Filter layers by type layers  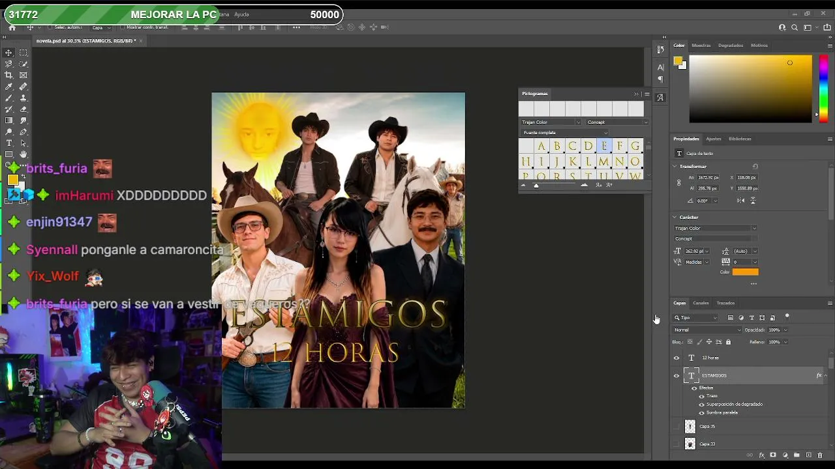coord(751,318)
